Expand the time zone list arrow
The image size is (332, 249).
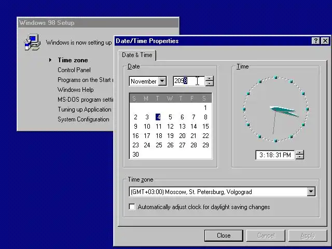pyautogui.click(x=311, y=191)
